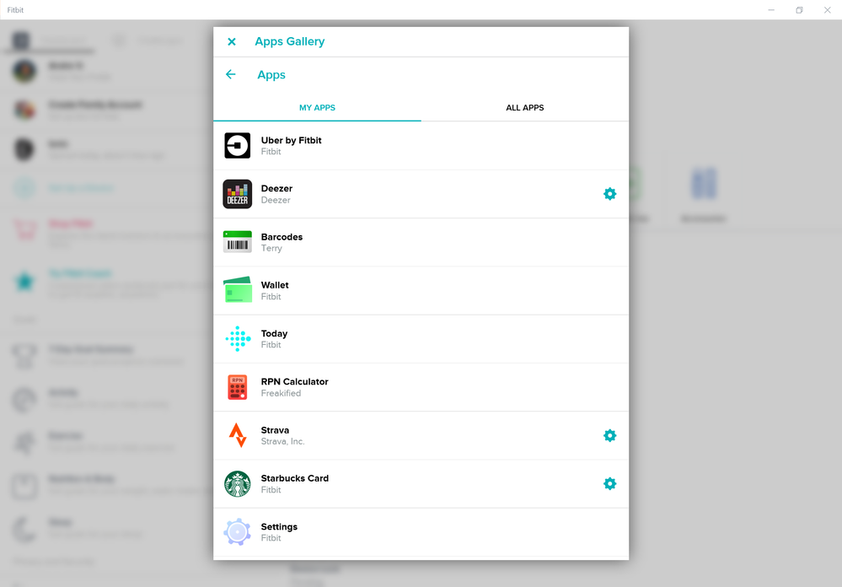The height and width of the screenshot is (587, 842).
Task: Click the Today app icon
Action: coord(238,339)
